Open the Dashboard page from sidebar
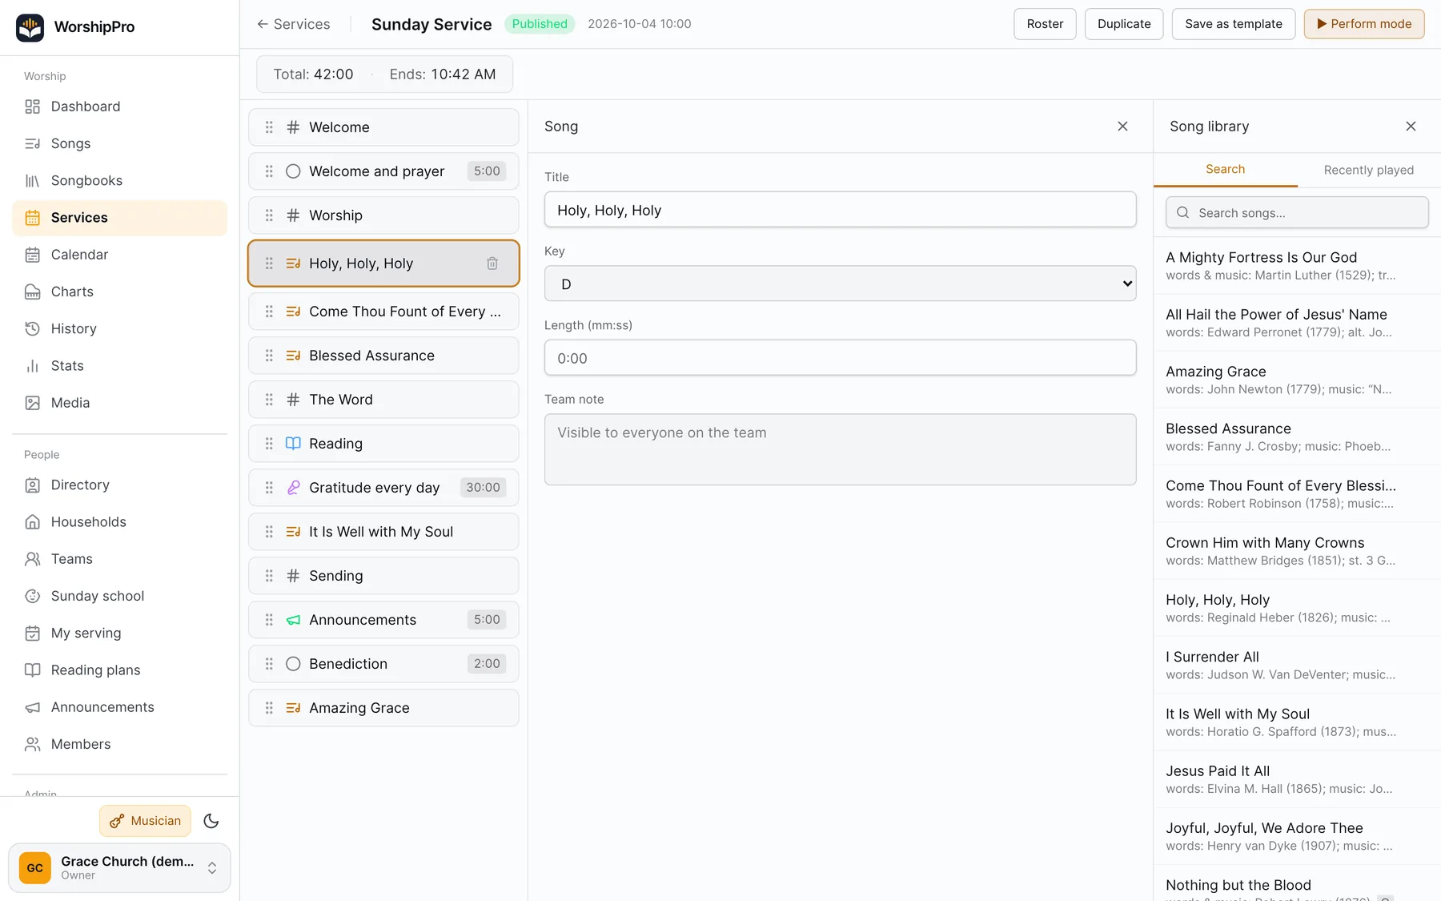The image size is (1441, 901). point(119,107)
